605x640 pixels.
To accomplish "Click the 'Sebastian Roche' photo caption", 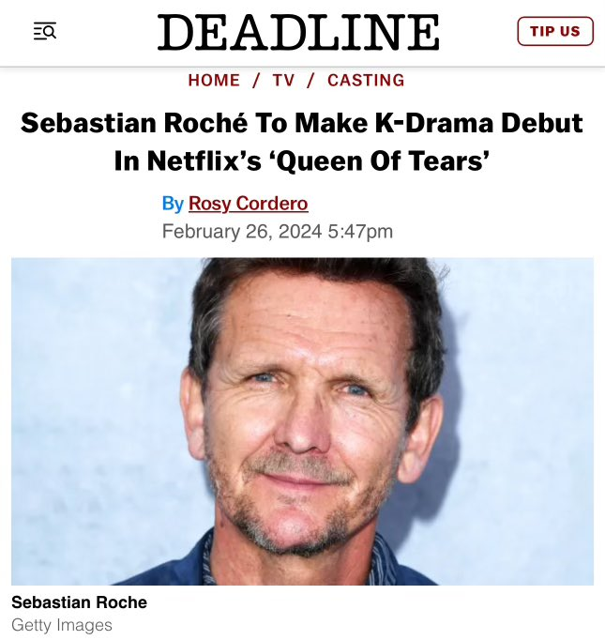I will coord(79,602).
